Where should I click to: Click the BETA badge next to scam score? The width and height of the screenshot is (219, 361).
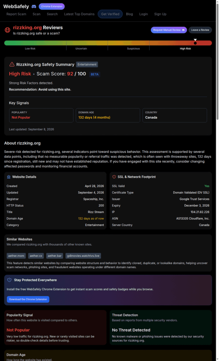pos(95,74)
